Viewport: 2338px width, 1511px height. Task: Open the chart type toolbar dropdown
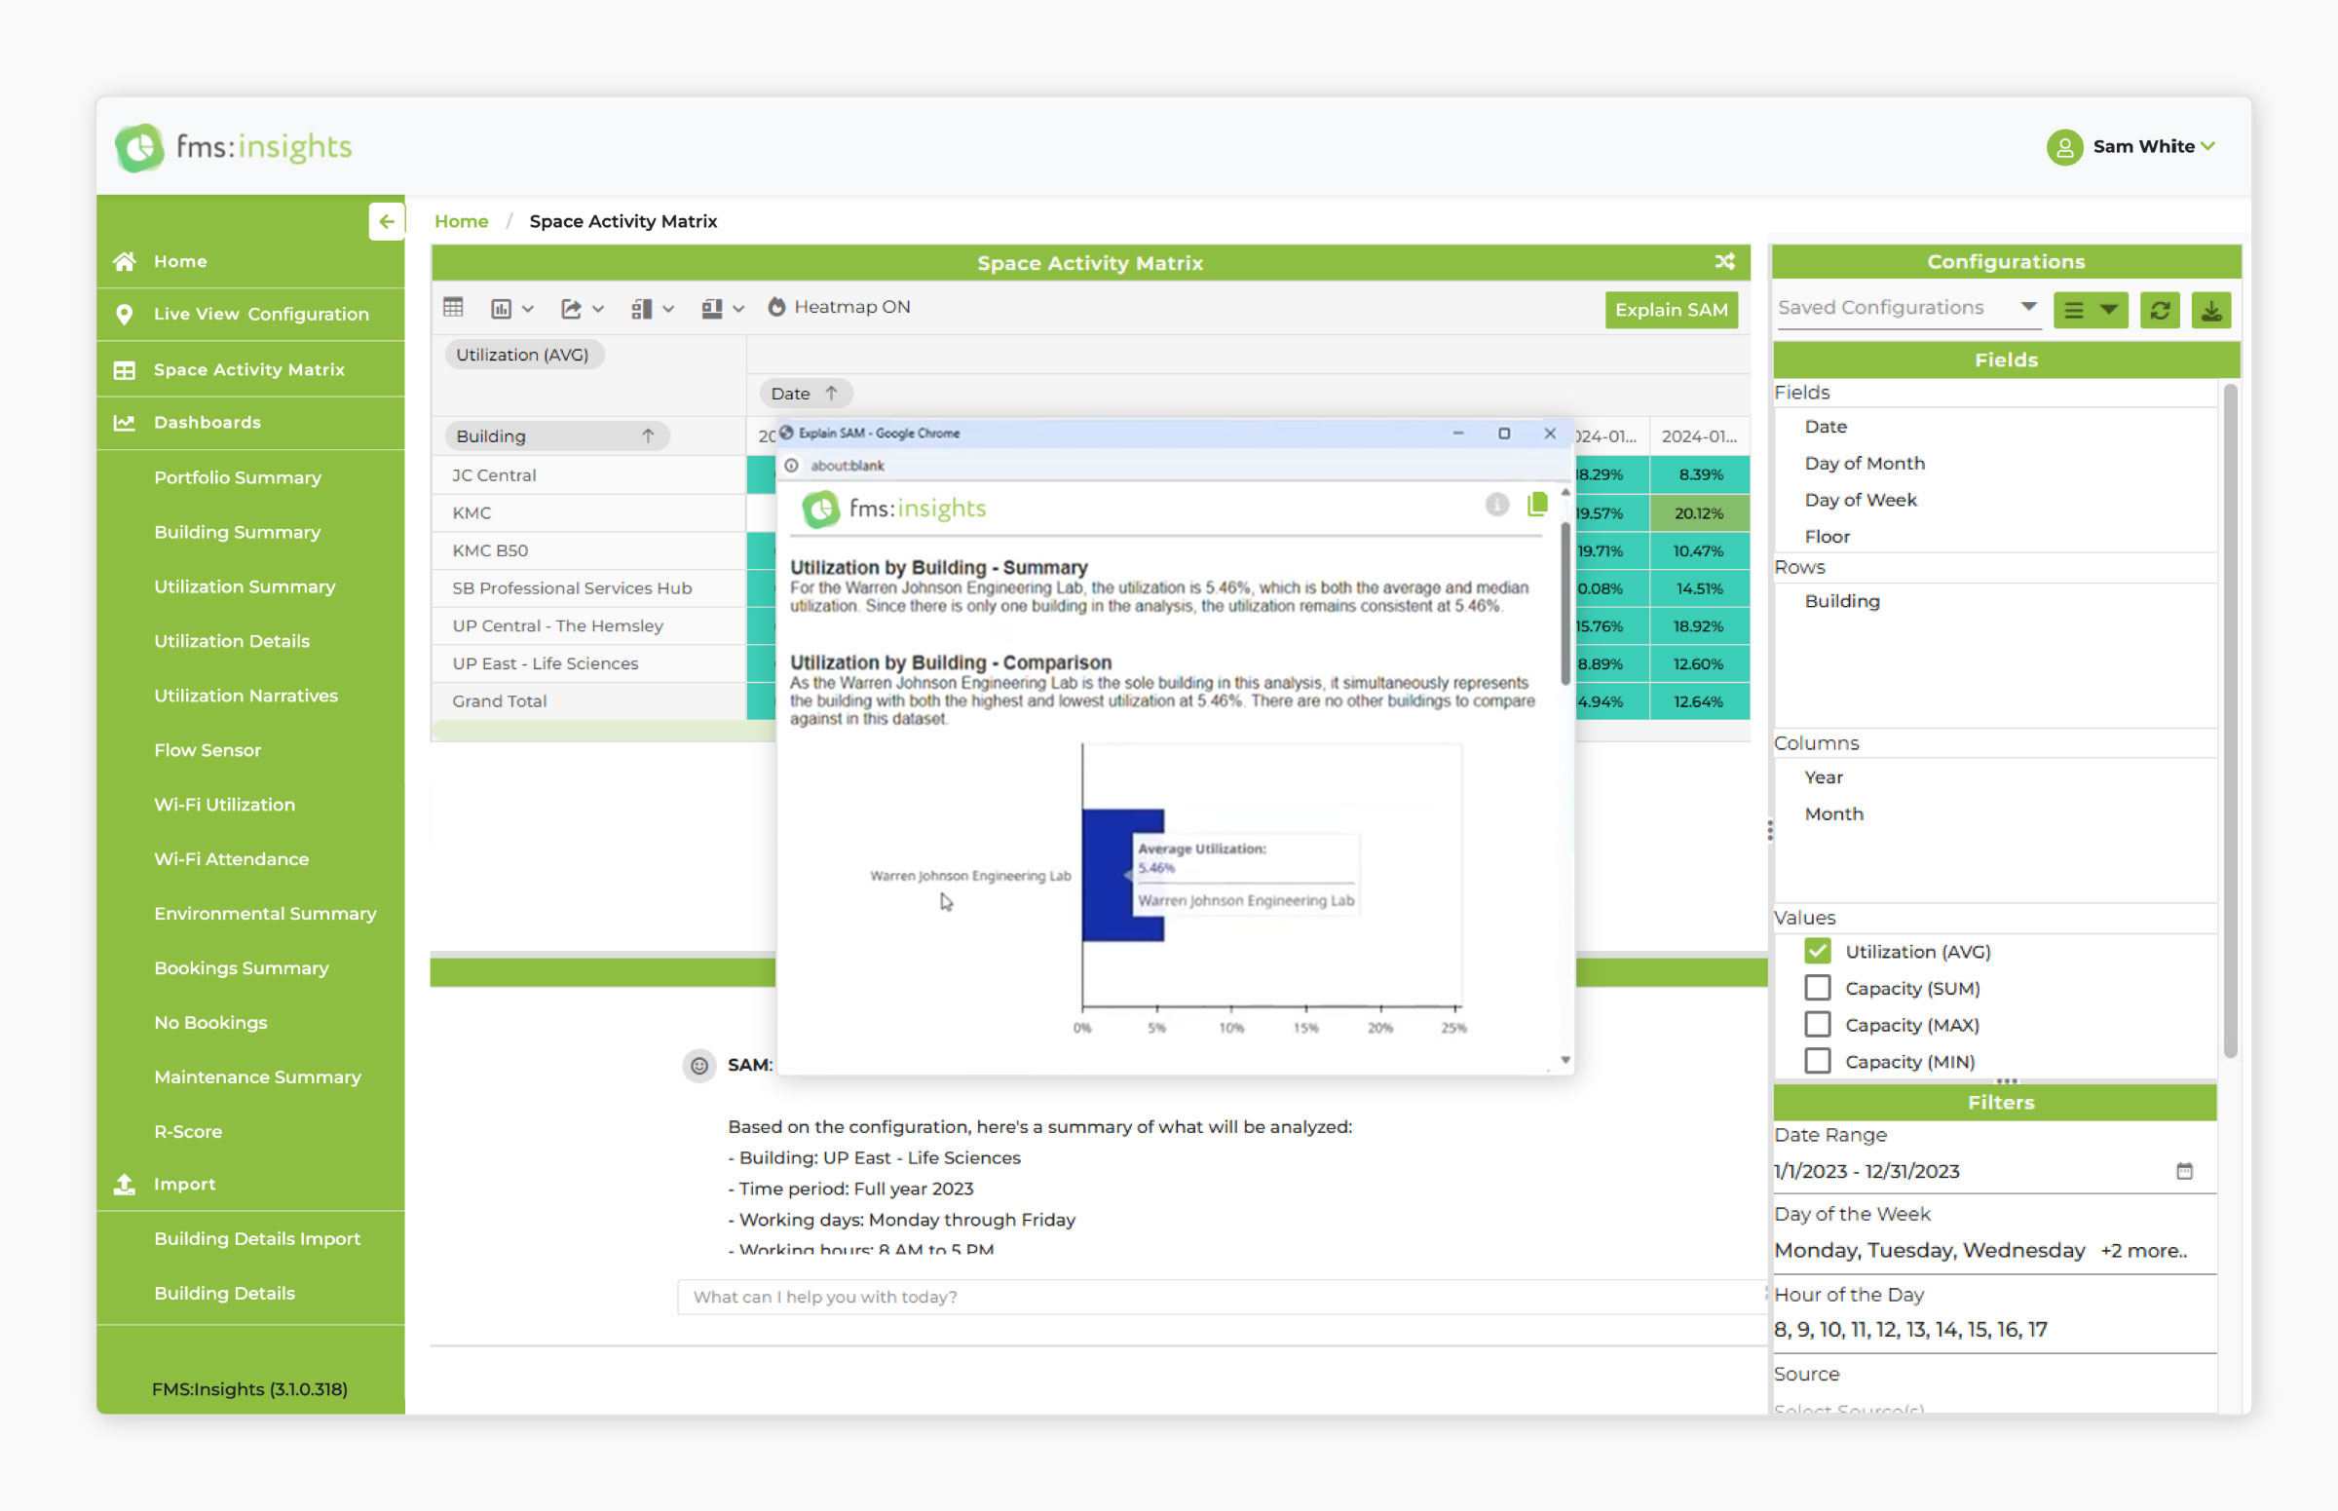click(511, 309)
